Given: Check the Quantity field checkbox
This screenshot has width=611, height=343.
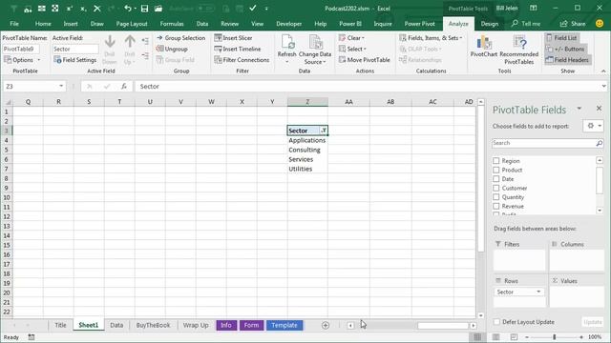Looking at the screenshot, I should point(496,197).
